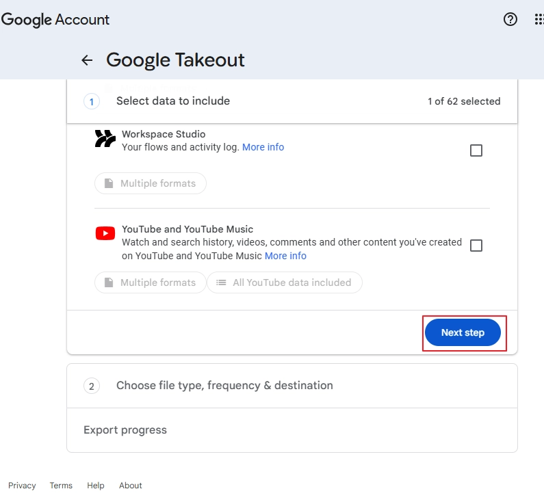Open More info link for Workspace Studio
This screenshot has width=544, height=502.
coord(263,147)
